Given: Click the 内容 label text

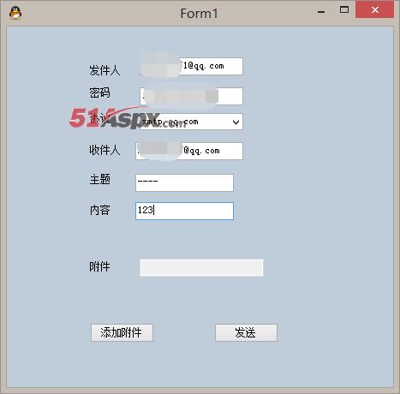Looking at the screenshot, I should point(99,210).
